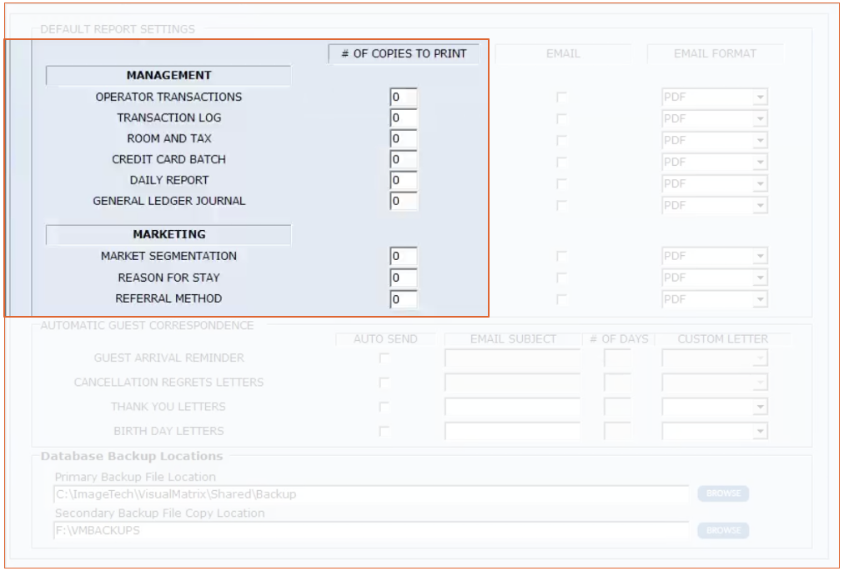Browse for the secondary backup copy location
Viewport: 844px width, 571px height.
[723, 530]
